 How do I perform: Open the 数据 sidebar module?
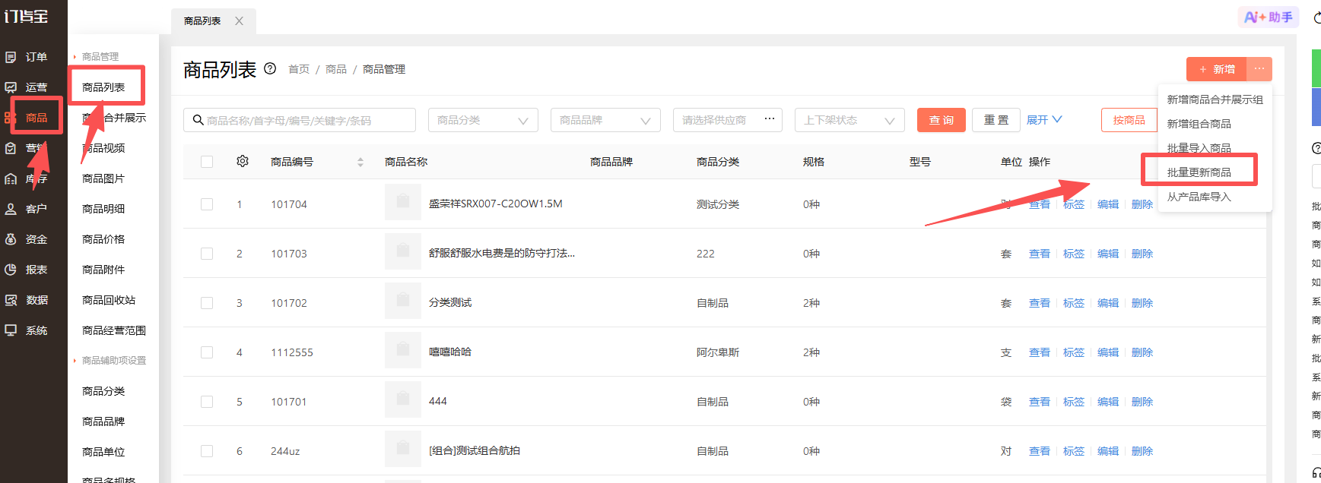click(x=26, y=300)
